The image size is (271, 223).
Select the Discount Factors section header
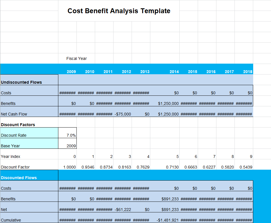(x=18, y=125)
